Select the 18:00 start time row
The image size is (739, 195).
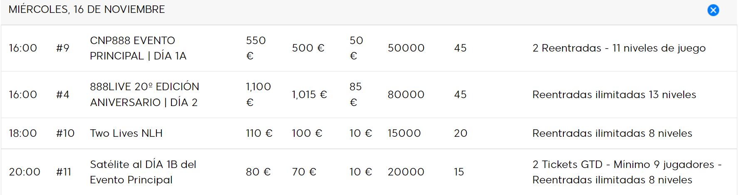pos(369,133)
